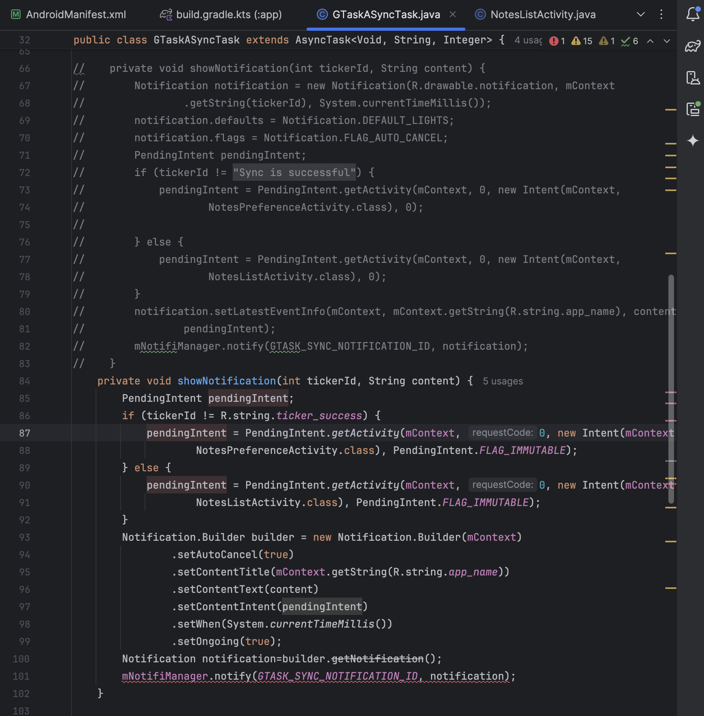Click the editor vertical scrollbar thumb

(x=671, y=389)
